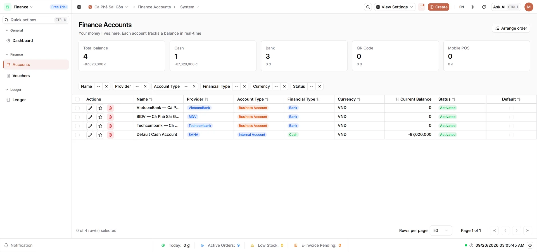537x252 pixels.
Task: Click the filter icon beside Create
Action: [x=422, y=7]
